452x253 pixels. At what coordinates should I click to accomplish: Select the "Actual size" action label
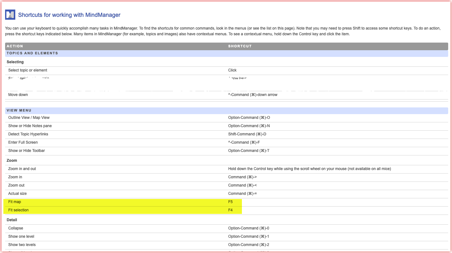coord(18,194)
